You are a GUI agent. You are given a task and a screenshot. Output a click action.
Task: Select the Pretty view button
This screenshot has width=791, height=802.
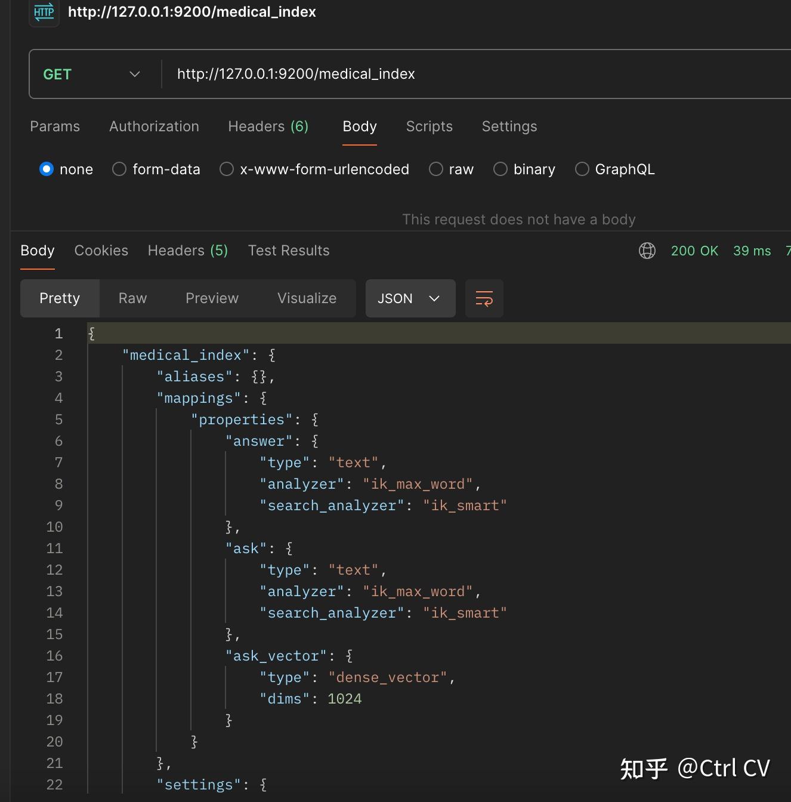click(x=60, y=298)
